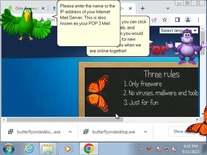Image resolution: width=207 pixels, height=155 pixels.
Task: Minimize the Chrome window
Action: click(x=179, y=3)
